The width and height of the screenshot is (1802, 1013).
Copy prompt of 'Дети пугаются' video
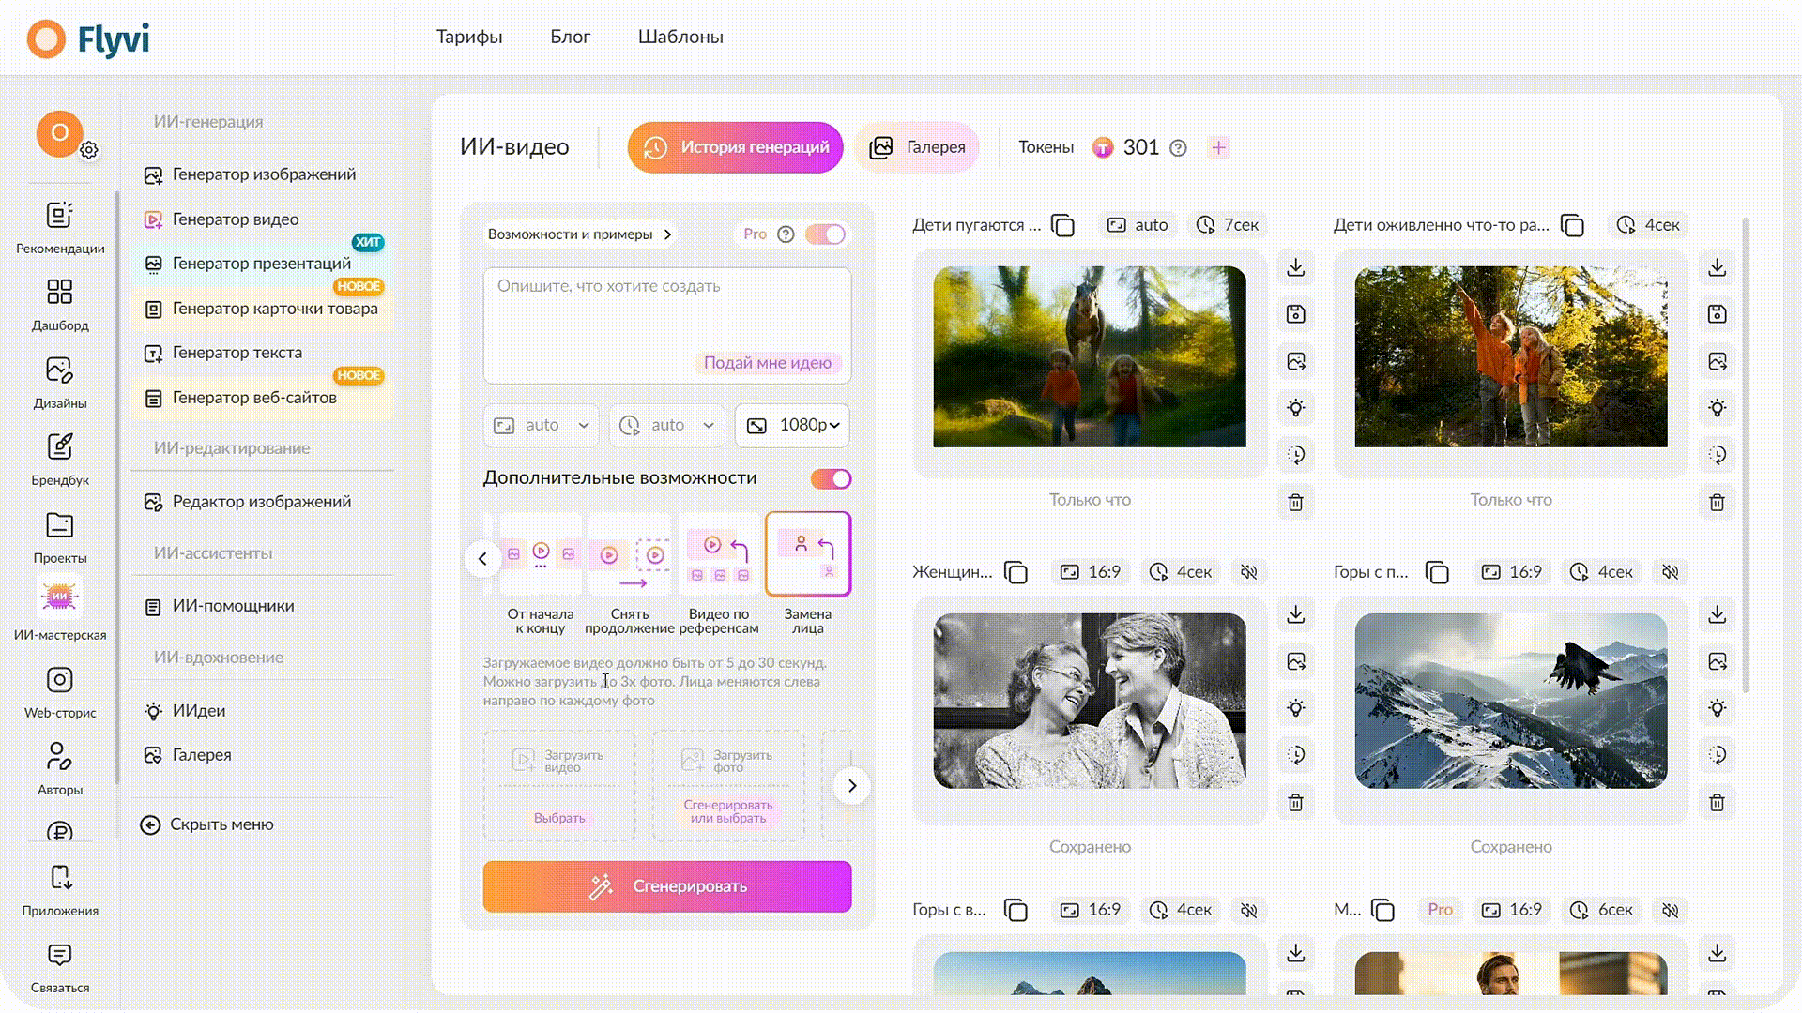[x=1062, y=226]
